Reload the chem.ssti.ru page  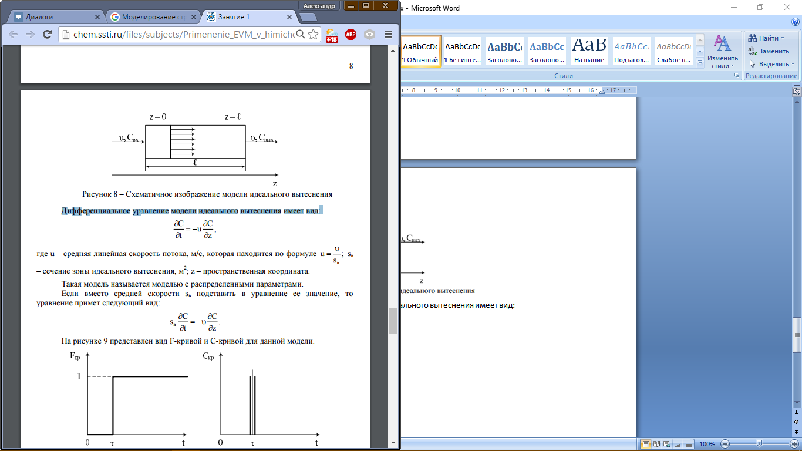48,35
